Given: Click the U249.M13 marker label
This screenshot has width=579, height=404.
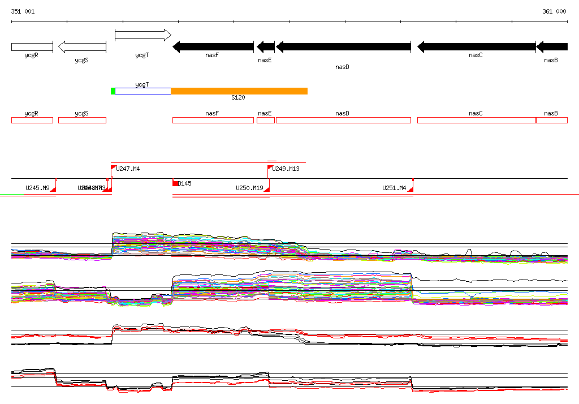Looking at the screenshot, I should (x=286, y=169).
